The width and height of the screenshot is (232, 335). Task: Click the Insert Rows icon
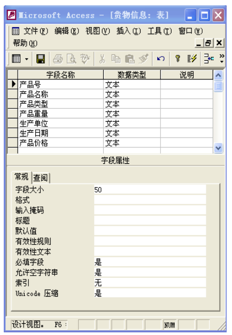point(208,58)
